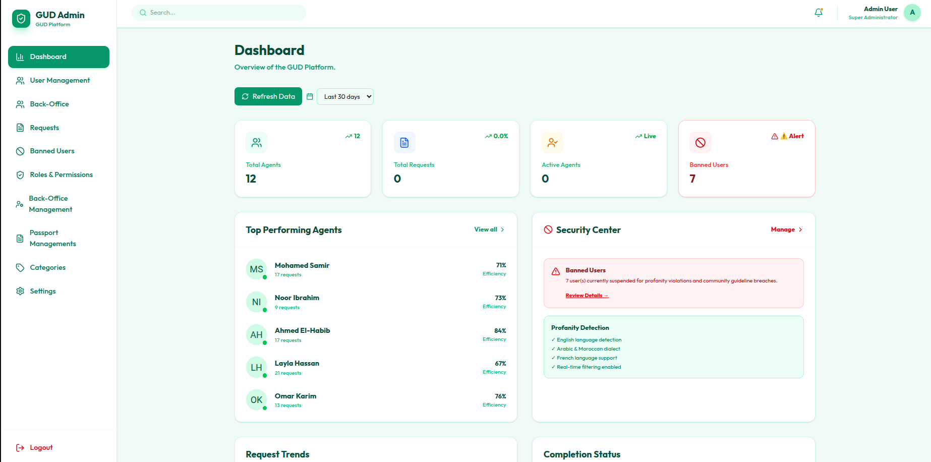Click the GUD Admin shield logo
Viewport: 931px width, 462px height.
point(21,19)
